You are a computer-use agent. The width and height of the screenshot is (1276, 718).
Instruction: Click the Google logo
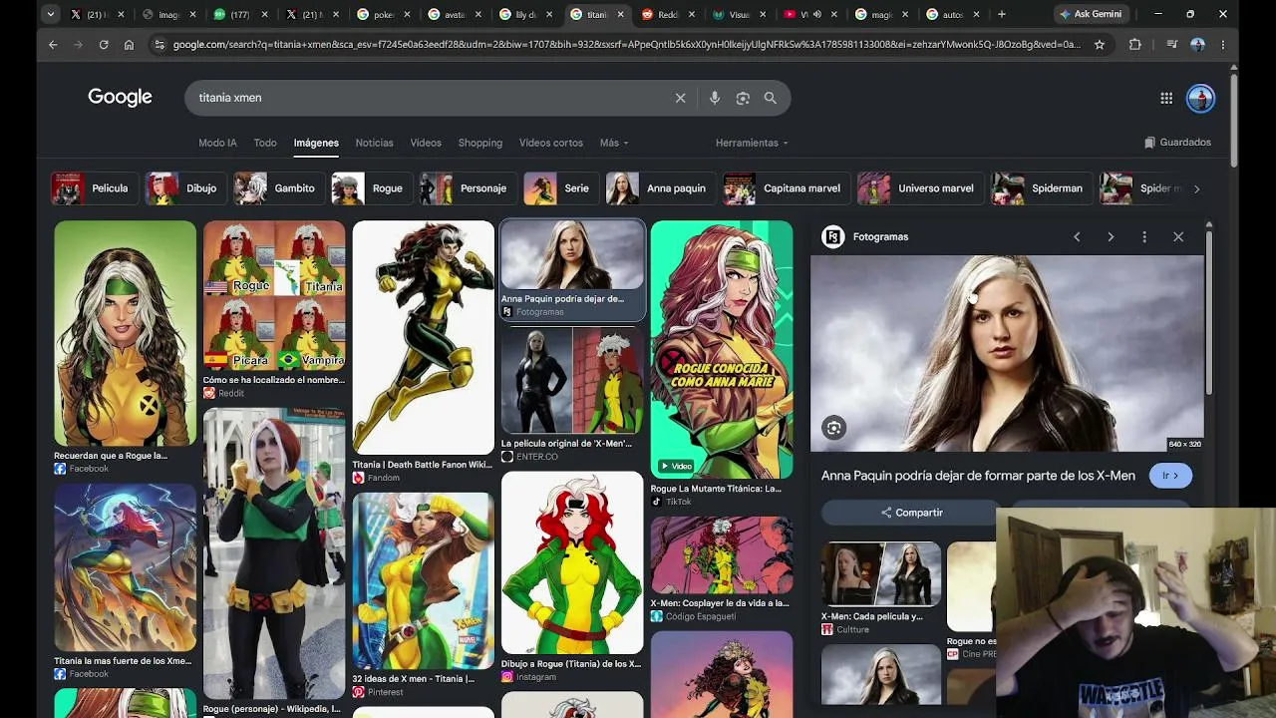click(x=120, y=97)
